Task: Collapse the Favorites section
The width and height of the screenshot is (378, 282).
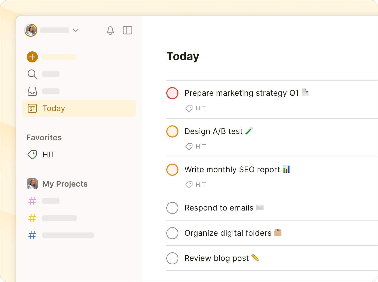Action: pos(44,137)
